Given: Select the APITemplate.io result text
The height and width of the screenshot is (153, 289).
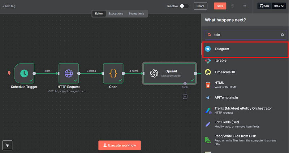Looking at the screenshot, I should tap(226, 97).
